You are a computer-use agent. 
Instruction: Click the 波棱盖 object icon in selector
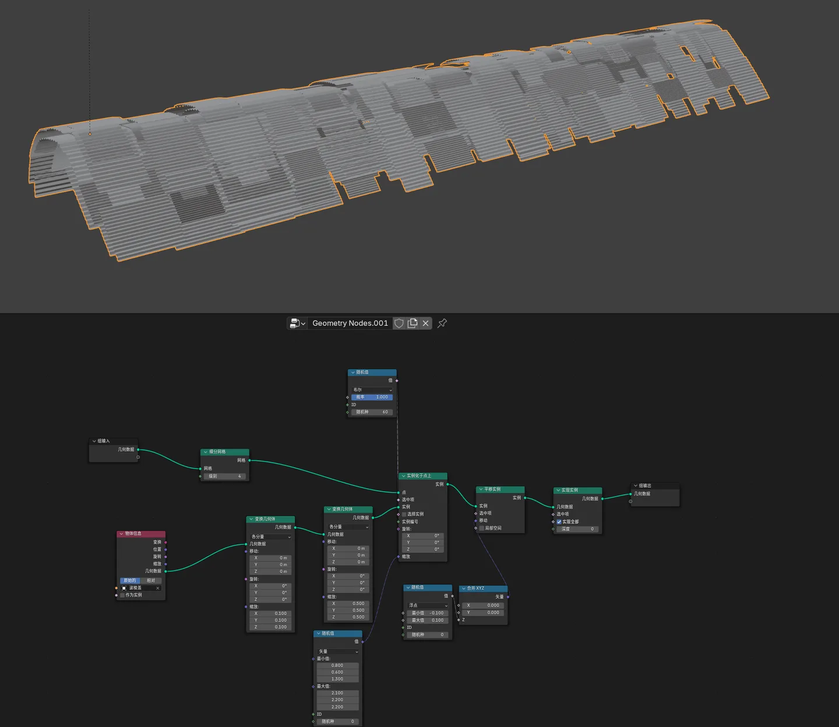(x=124, y=588)
